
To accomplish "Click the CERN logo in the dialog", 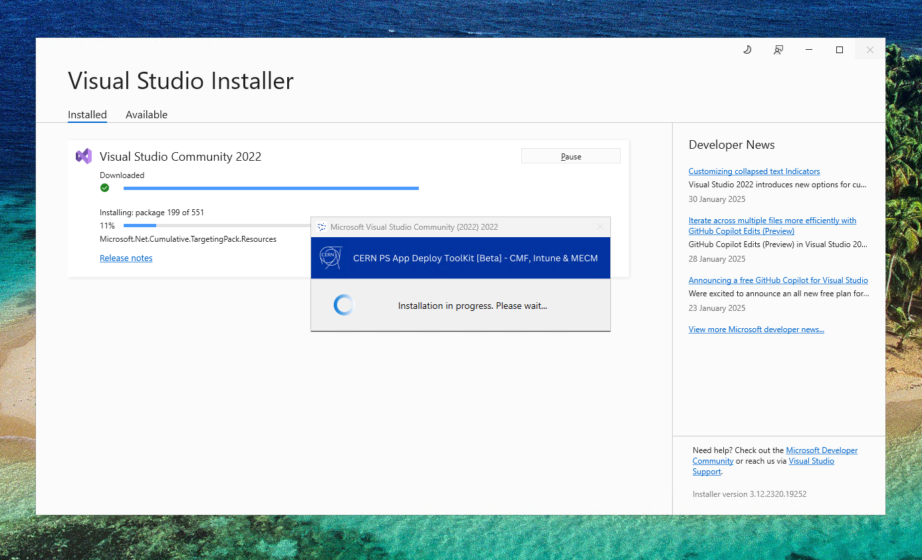I will [330, 258].
